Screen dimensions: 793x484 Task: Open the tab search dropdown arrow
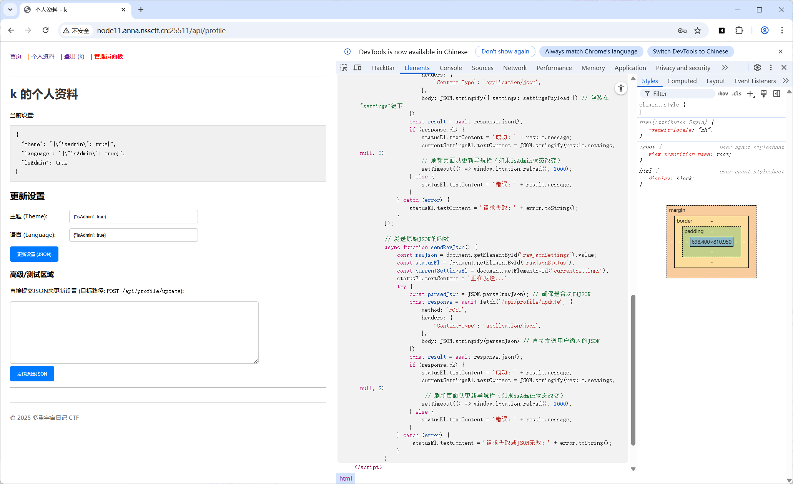(x=10, y=10)
